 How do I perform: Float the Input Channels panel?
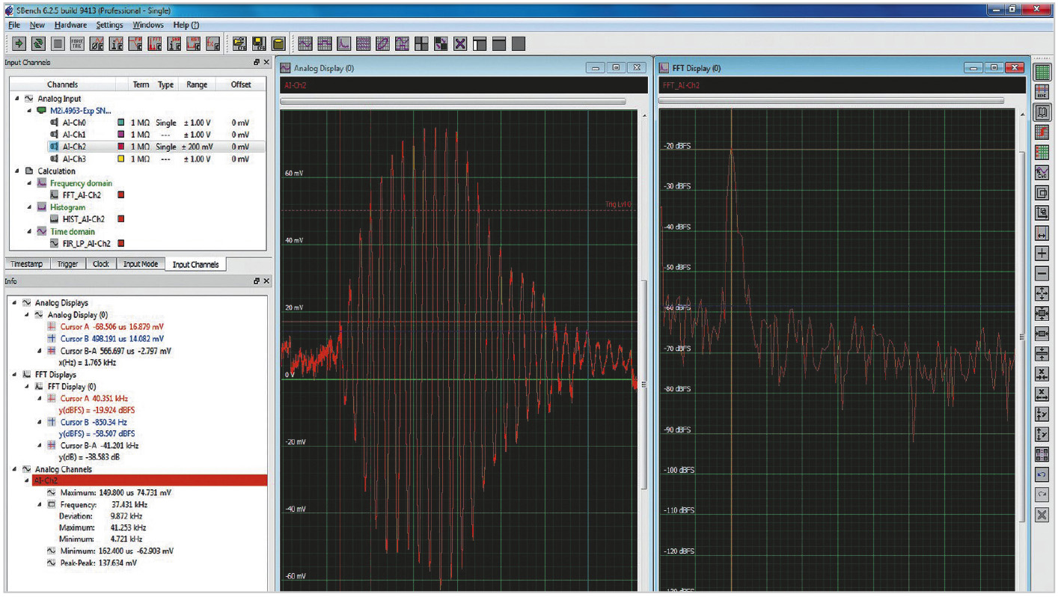tap(257, 63)
